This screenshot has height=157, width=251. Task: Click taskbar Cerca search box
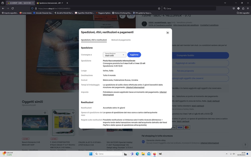coord(108,154)
